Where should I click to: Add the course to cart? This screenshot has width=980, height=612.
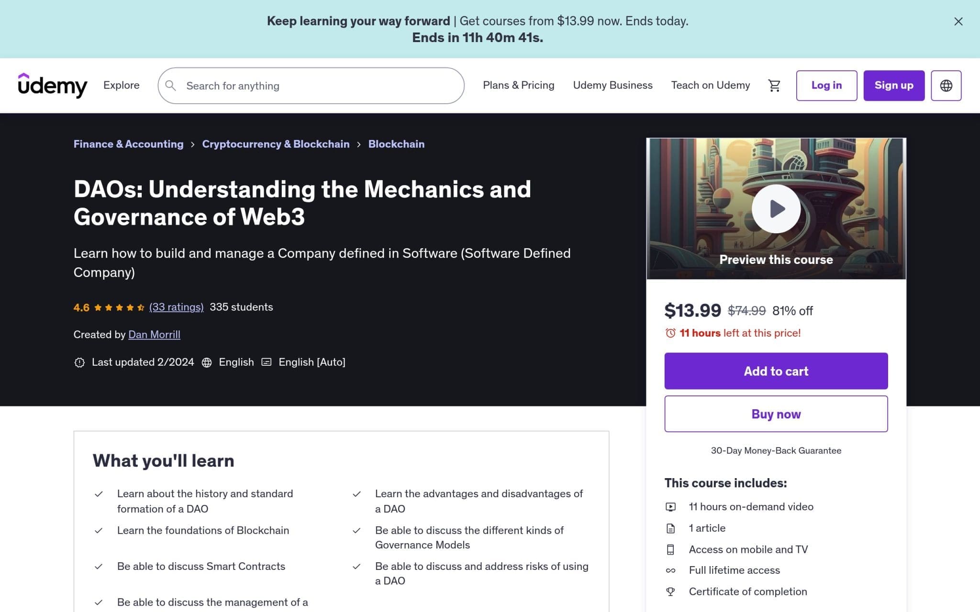[x=776, y=371]
